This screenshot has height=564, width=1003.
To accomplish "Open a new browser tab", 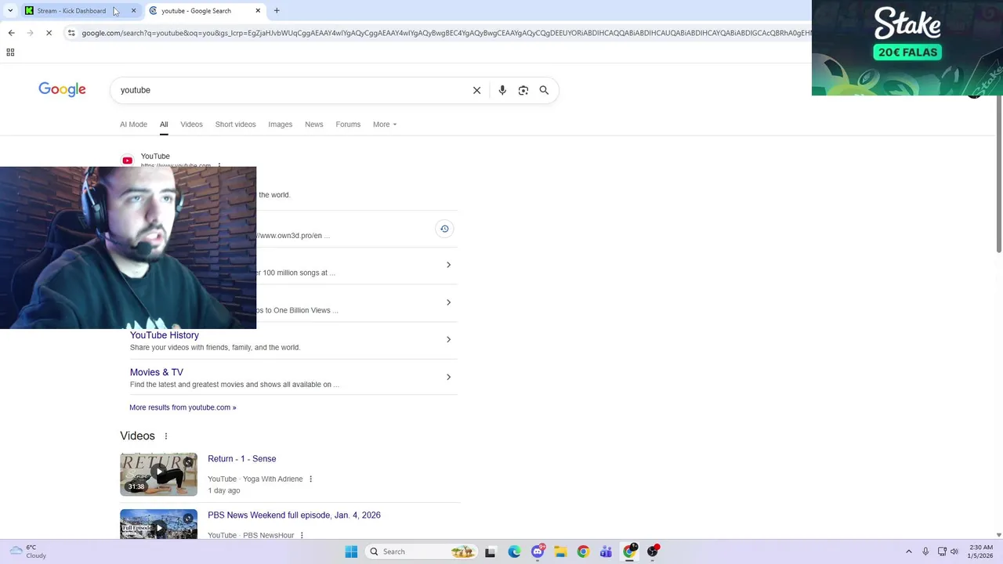I will [x=277, y=11].
